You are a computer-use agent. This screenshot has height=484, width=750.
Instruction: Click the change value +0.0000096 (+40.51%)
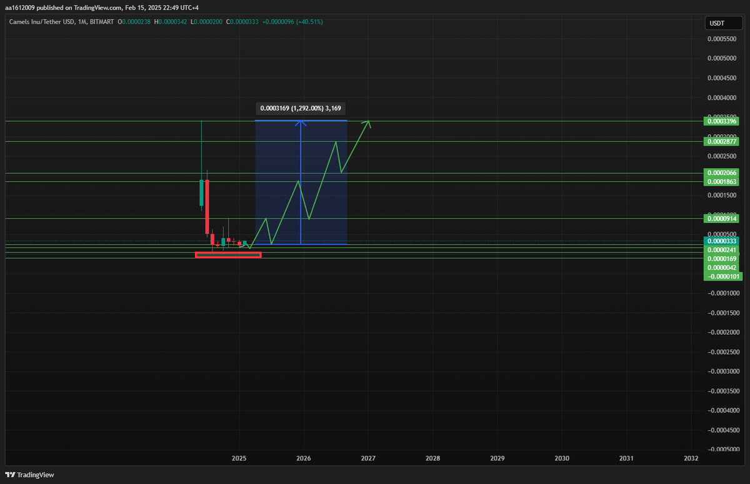tap(292, 21)
